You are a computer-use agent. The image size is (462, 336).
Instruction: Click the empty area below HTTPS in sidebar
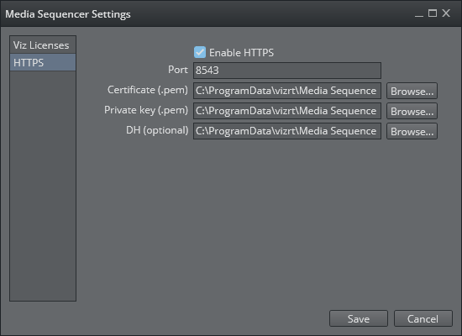[x=43, y=186]
